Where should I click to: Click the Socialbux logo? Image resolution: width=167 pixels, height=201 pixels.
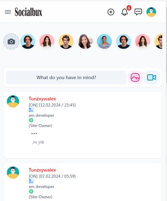pyautogui.click(x=28, y=12)
